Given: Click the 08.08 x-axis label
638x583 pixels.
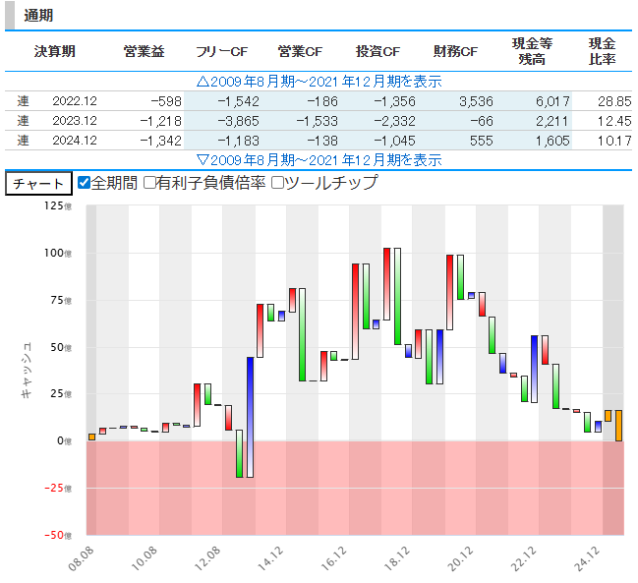Looking at the screenshot, I should pyautogui.click(x=81, y=559).
